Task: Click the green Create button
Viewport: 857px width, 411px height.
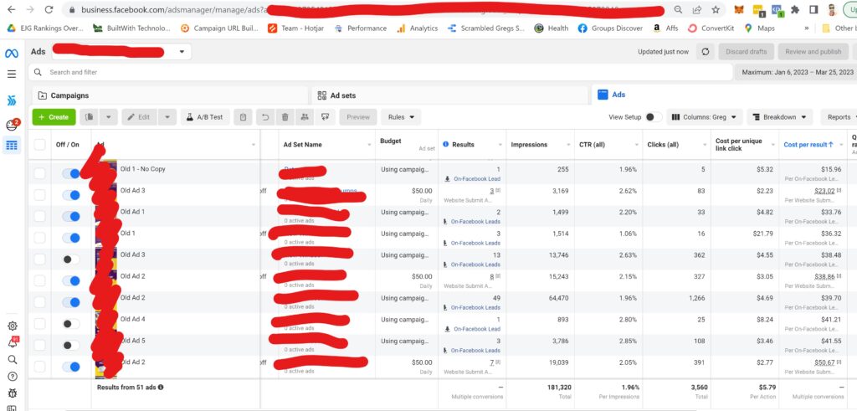Action: click(x=54, y=117)
